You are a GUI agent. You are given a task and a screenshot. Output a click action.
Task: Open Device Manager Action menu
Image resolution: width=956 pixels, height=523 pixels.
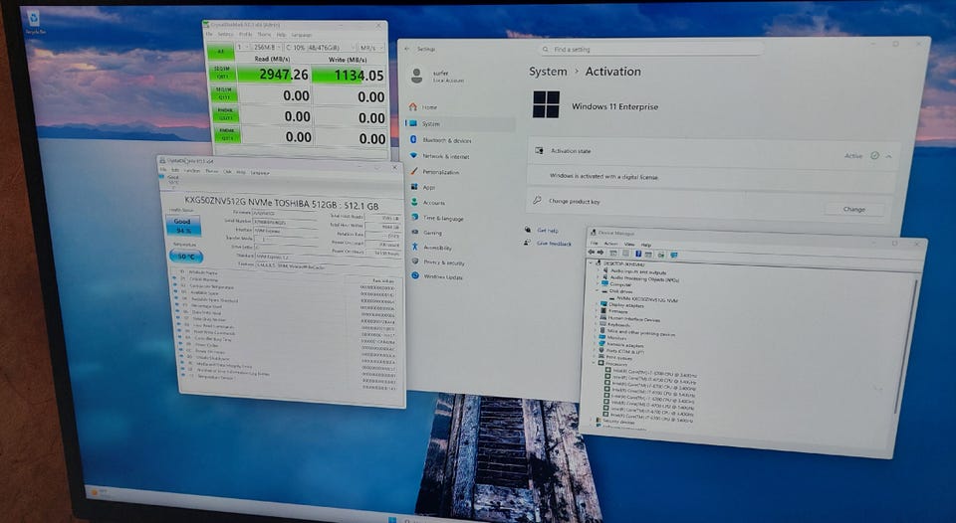click(610, 244)
